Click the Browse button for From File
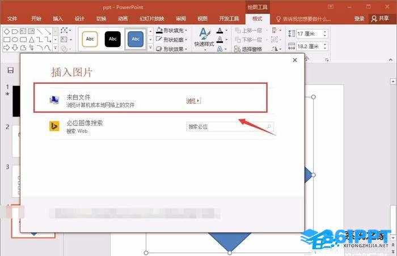Screen dimensions: 397x256 click(193, 101)
